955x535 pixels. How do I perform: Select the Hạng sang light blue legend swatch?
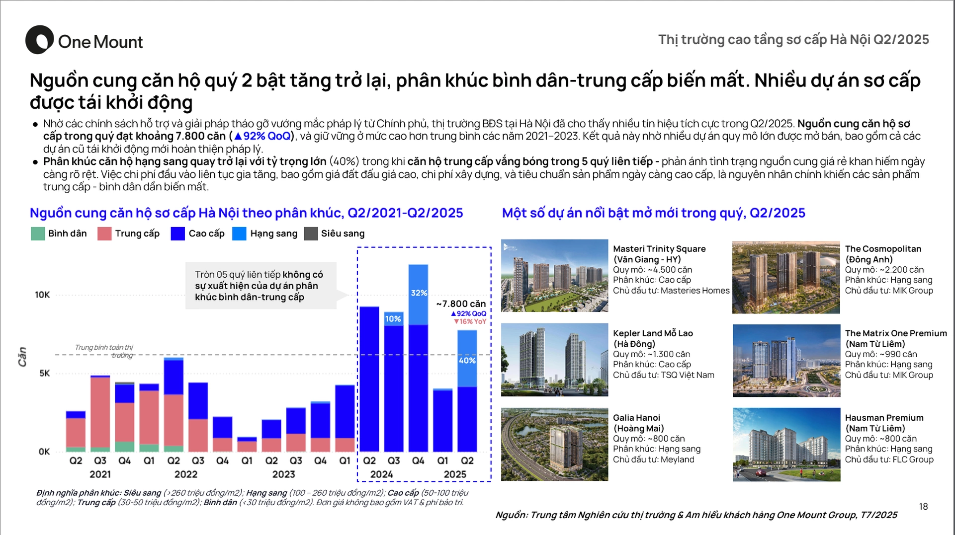(239, 233)
